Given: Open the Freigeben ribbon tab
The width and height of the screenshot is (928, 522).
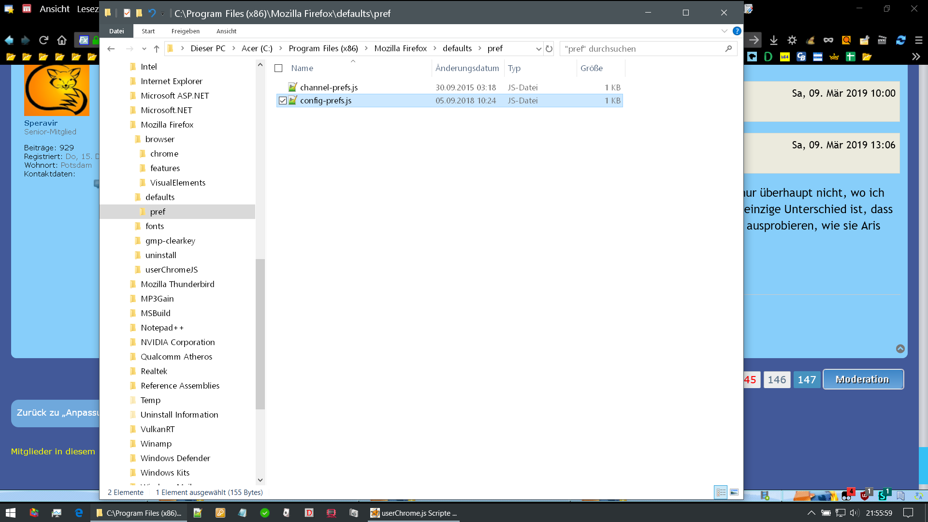Looking at the screenshot, I should [x=185, y=31].
